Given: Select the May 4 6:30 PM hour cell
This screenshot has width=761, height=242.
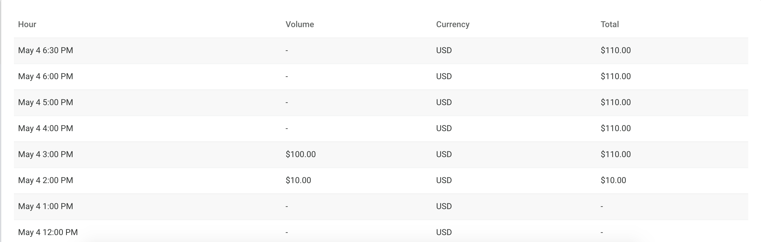Looking at the screenshot, I should tap(45, 51).
